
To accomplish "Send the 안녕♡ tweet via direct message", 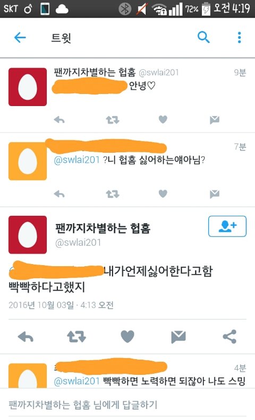I will 215,120.
